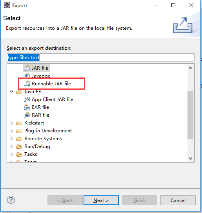Image resolution: width=202 pixels, height=213 pixels.
Task: Select the RAR file icon
Action: (27, 115)
